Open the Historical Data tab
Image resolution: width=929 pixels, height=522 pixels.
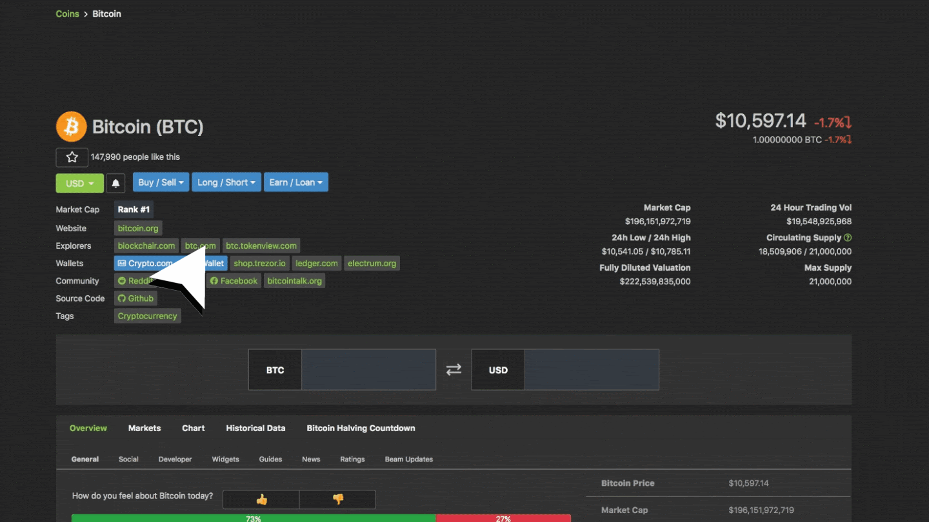point(255,428)
